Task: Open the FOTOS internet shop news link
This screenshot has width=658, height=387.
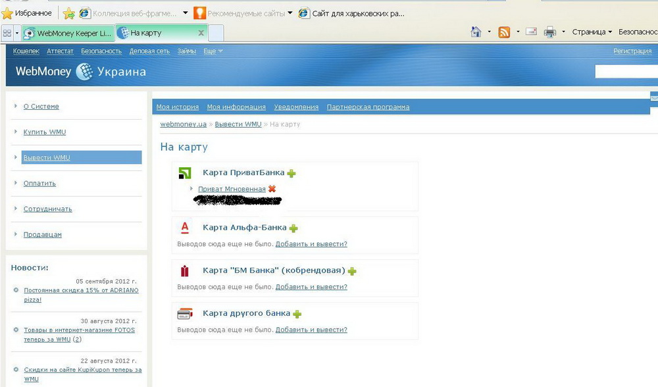Action: tap(80, 334)
